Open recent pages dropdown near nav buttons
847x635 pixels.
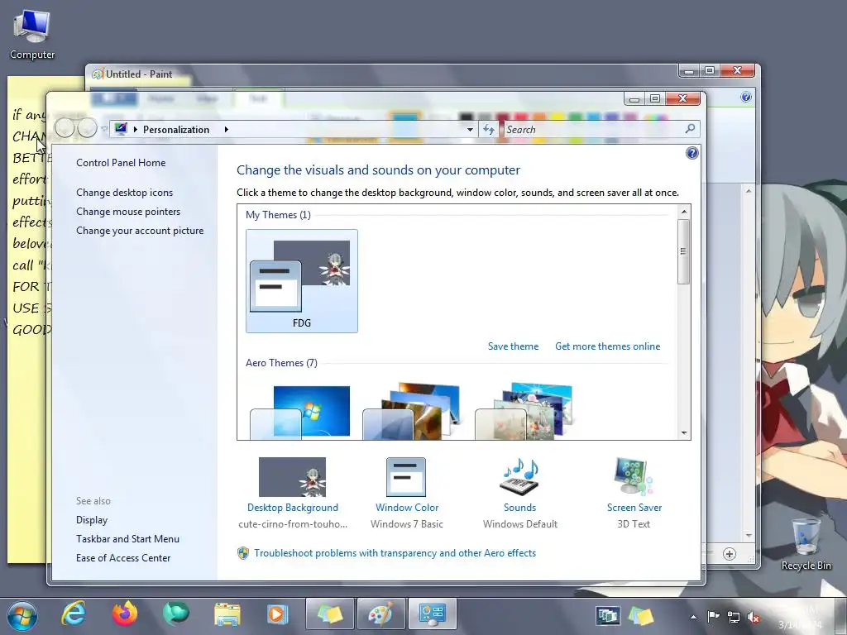point(103,129)
